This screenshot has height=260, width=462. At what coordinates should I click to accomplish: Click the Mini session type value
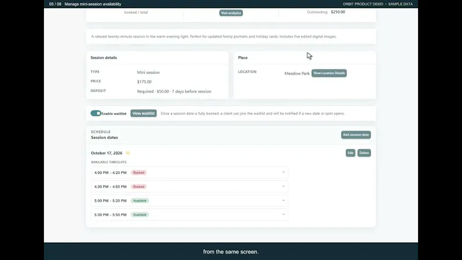coord(148,72)
